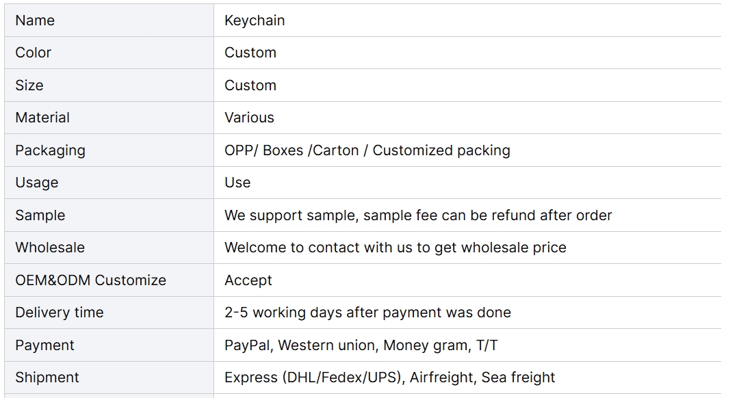Click the Usage row label
The height and width of the screenshot is (398, 739).
37,183
